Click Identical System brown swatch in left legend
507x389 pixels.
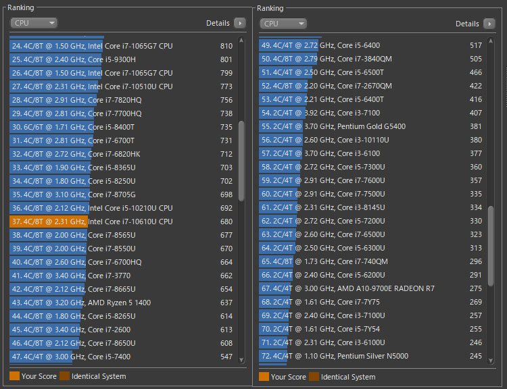coord(64,376)
